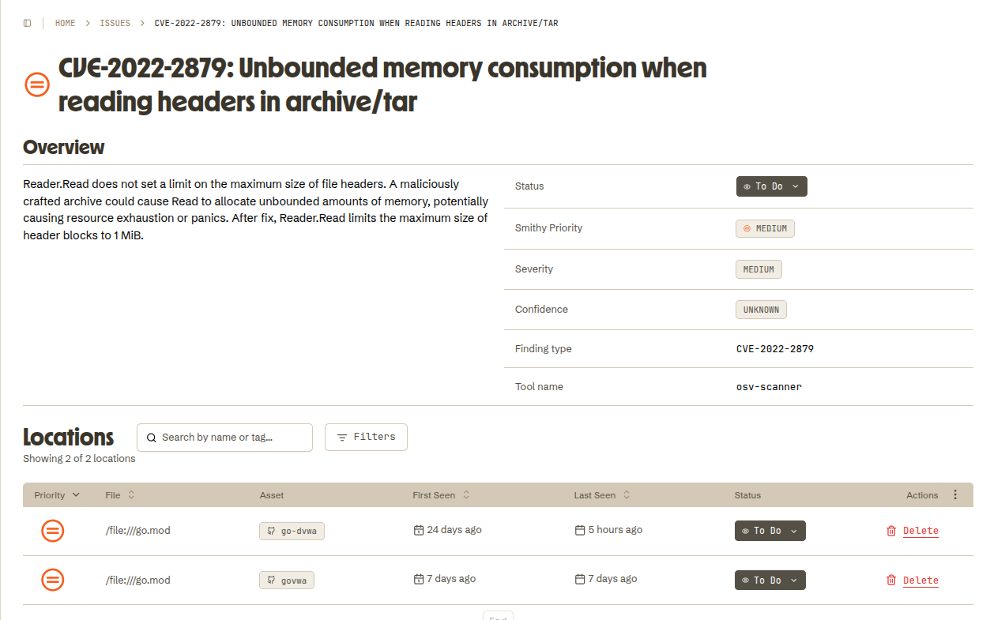Sort locations by Priority column

[x=57, y=495]
